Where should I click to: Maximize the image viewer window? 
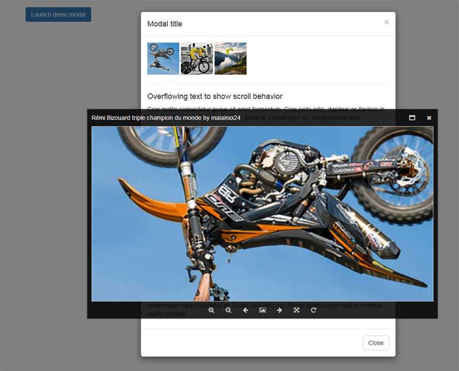[x=412, y=118]
